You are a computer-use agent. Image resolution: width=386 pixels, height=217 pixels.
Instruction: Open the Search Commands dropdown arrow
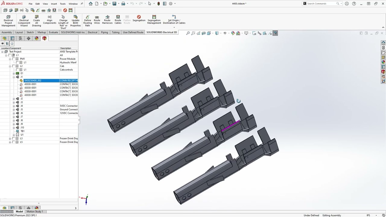pos(342,4)
